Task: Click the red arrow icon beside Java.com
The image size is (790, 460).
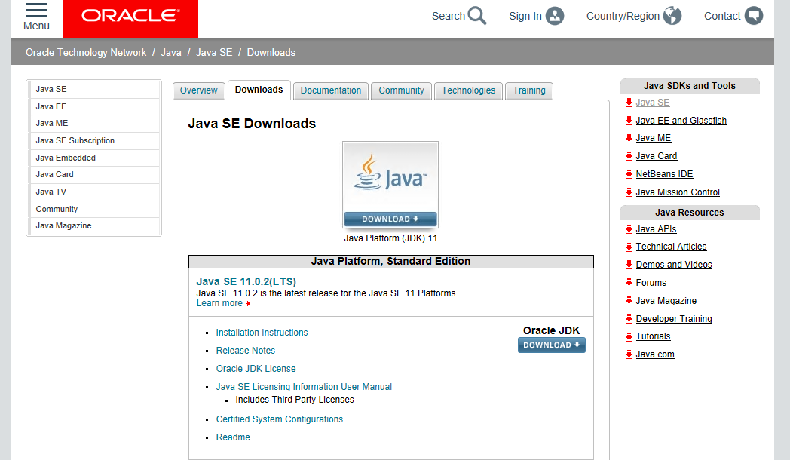Action: coord(629,354)
